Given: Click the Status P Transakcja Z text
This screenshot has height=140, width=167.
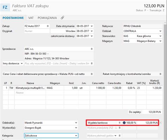Looking at the screenshot, I should 150,10.
